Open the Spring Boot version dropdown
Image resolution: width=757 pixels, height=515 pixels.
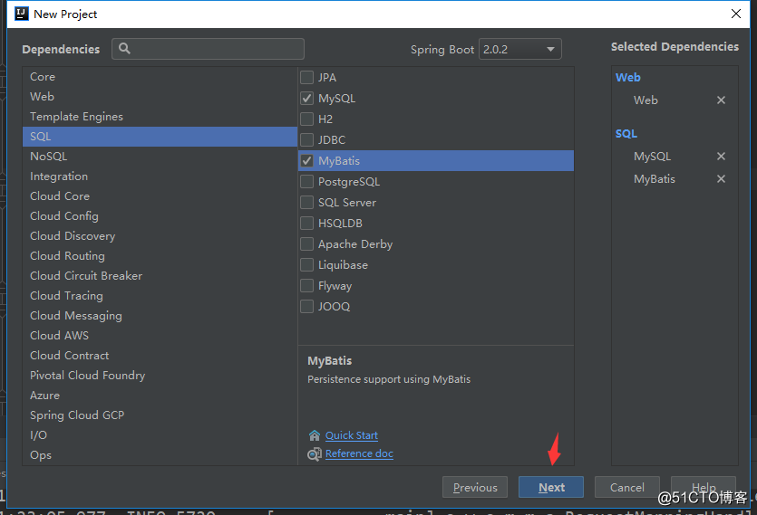tap(520, 49)
